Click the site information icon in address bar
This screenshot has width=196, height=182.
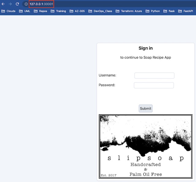click(x=26, y=4)
